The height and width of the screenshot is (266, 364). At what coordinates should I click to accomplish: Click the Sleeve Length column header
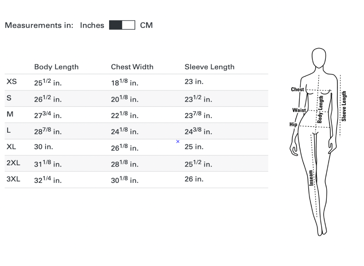(x=209, y=67)
